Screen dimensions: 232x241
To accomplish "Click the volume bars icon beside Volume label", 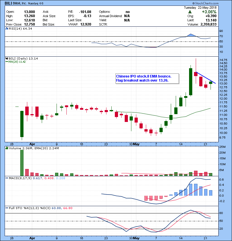I will 7,148.
